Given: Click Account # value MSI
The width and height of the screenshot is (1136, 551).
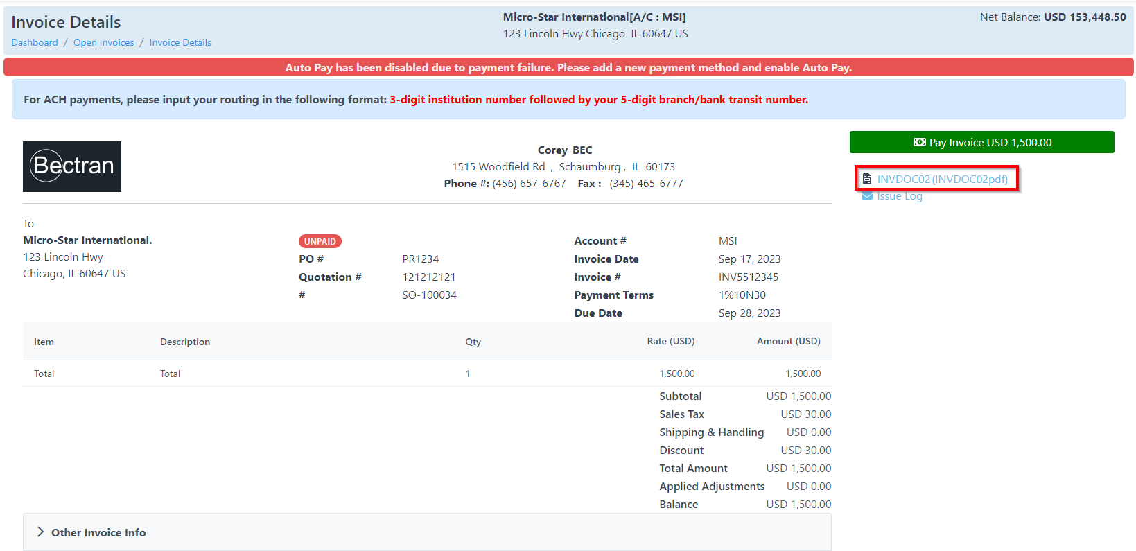Looking at the screenshot, I should tap(728, 240).
